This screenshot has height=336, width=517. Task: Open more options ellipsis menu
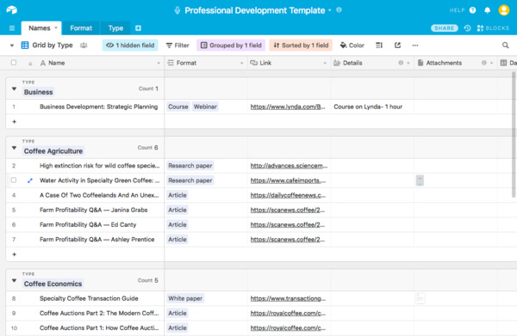click(415, 46)
